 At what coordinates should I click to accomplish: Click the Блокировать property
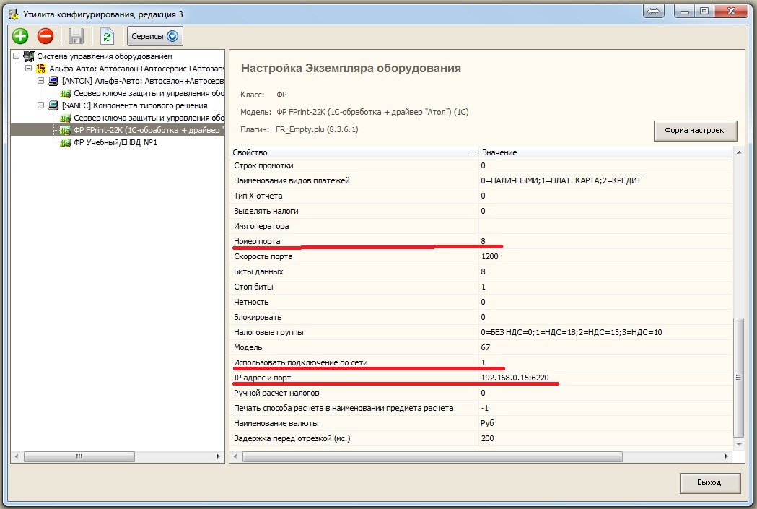tap(258, 317)
